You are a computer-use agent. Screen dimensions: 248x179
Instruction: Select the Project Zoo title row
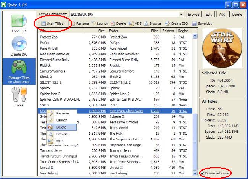[115, 37]
